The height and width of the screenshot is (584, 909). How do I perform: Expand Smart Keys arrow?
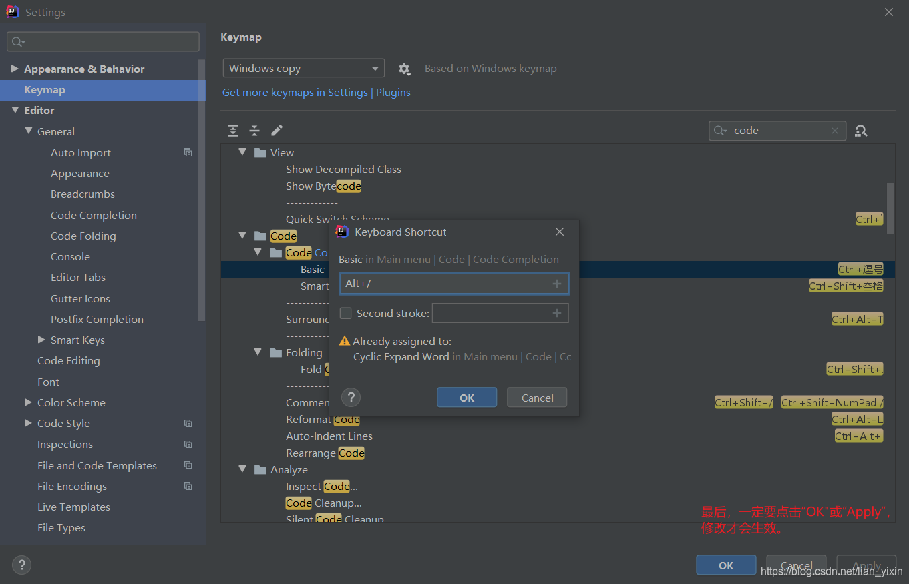42,340
